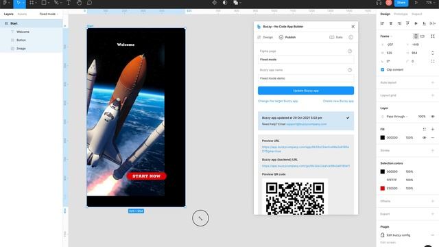Add an Effect with plus

coord(433,201)
